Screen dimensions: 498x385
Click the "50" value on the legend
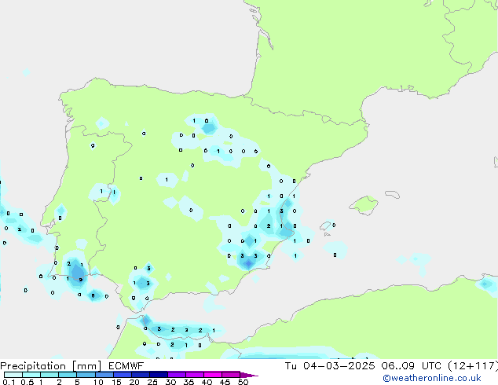click(243, 383)
